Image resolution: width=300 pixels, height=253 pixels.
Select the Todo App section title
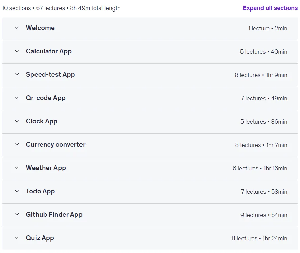click(40, 191)
